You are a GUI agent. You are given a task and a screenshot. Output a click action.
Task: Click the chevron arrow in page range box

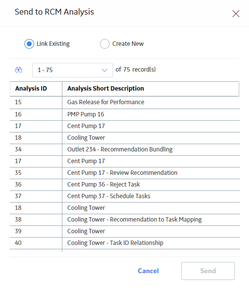pyautogui.click(x=104, y=70)
